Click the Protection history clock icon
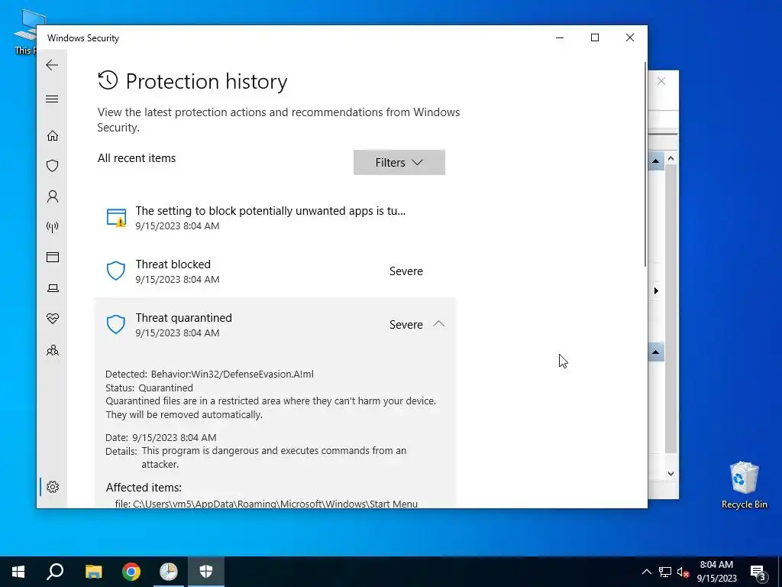 (x=108, y=80)
